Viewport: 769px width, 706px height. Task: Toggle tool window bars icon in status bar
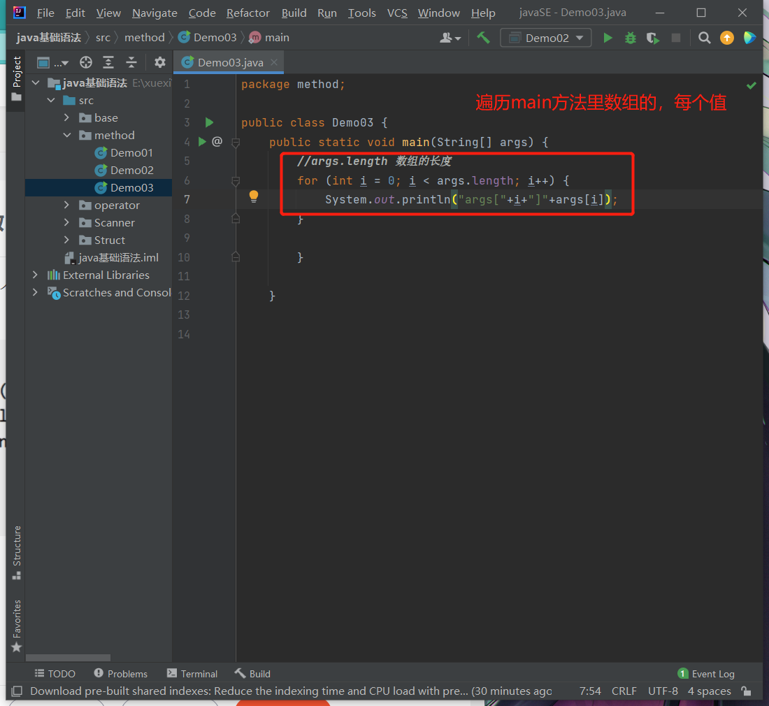[x=17, y=691]
